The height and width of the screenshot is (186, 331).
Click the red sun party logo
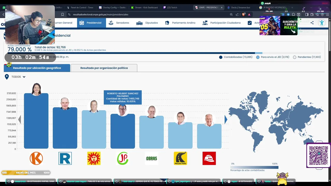coord(94,158)
